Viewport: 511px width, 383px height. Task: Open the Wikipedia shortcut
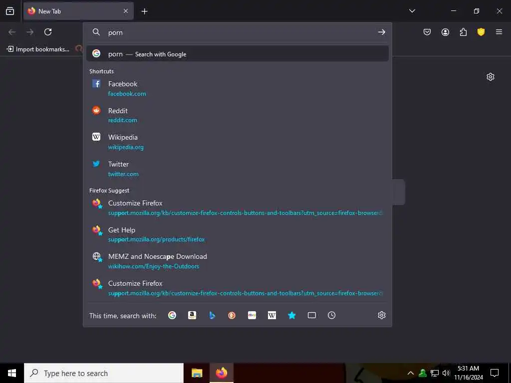coord(237,142)
